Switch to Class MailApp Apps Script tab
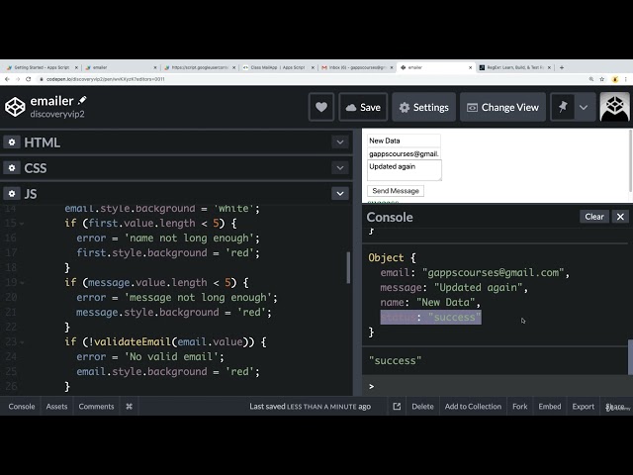Image resolution: width=633 pixels, height=475 pixels. [x=278, y=67]
